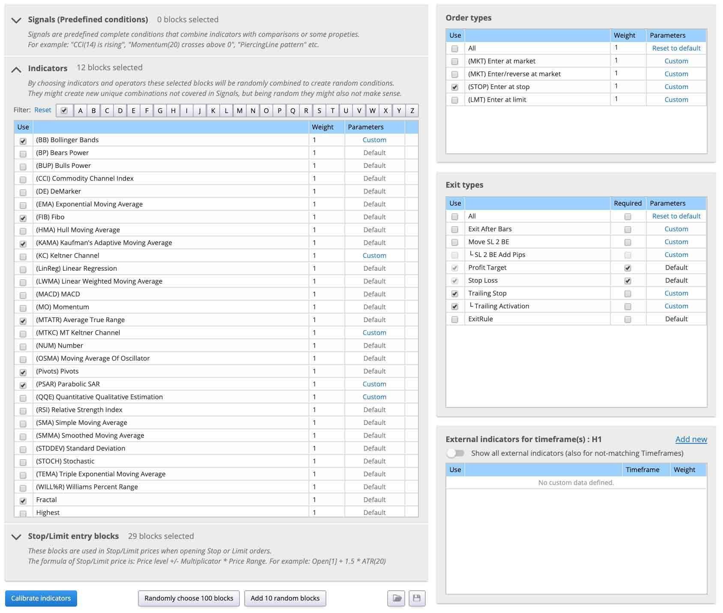
Task: Click Default parameters for DeMarker
Action: pyautogui.click(x=374, y=191)
